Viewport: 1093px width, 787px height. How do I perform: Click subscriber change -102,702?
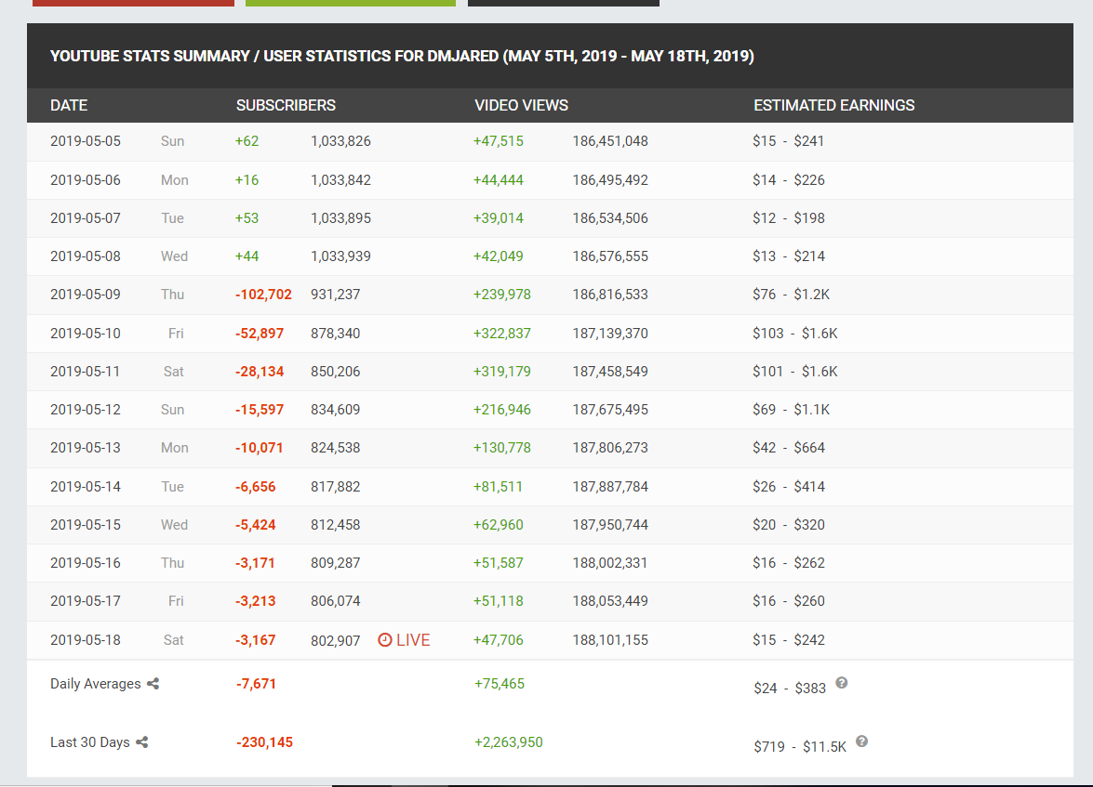tap(263, 295)
